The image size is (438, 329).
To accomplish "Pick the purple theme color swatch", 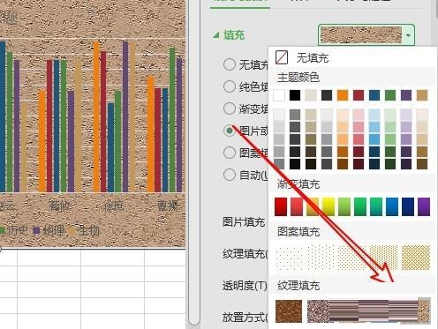I will tap(406, 95).
